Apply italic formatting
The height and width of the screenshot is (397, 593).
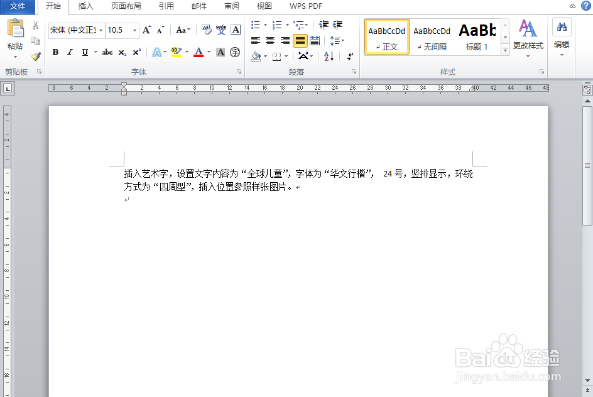(x=70, y=52)
